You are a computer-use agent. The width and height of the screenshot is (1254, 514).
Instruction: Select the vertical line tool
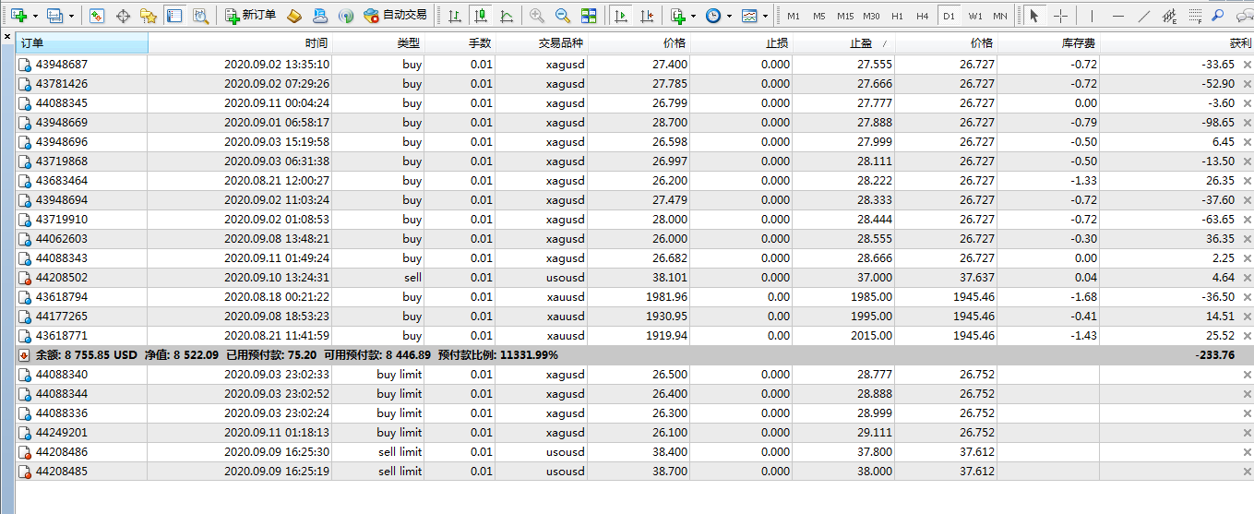click(1092, 16)
